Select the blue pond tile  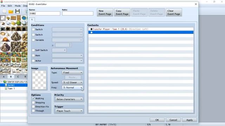point(24,18)
